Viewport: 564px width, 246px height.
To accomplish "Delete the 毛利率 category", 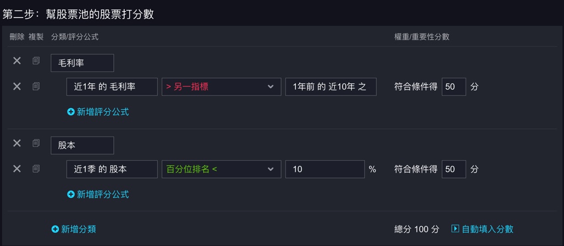I will 17,60.
